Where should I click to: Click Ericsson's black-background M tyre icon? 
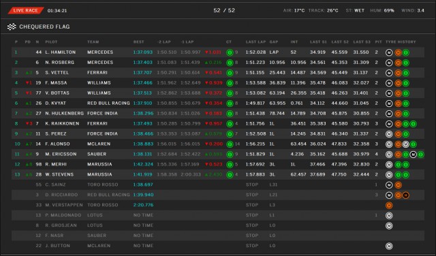(414, 155)
